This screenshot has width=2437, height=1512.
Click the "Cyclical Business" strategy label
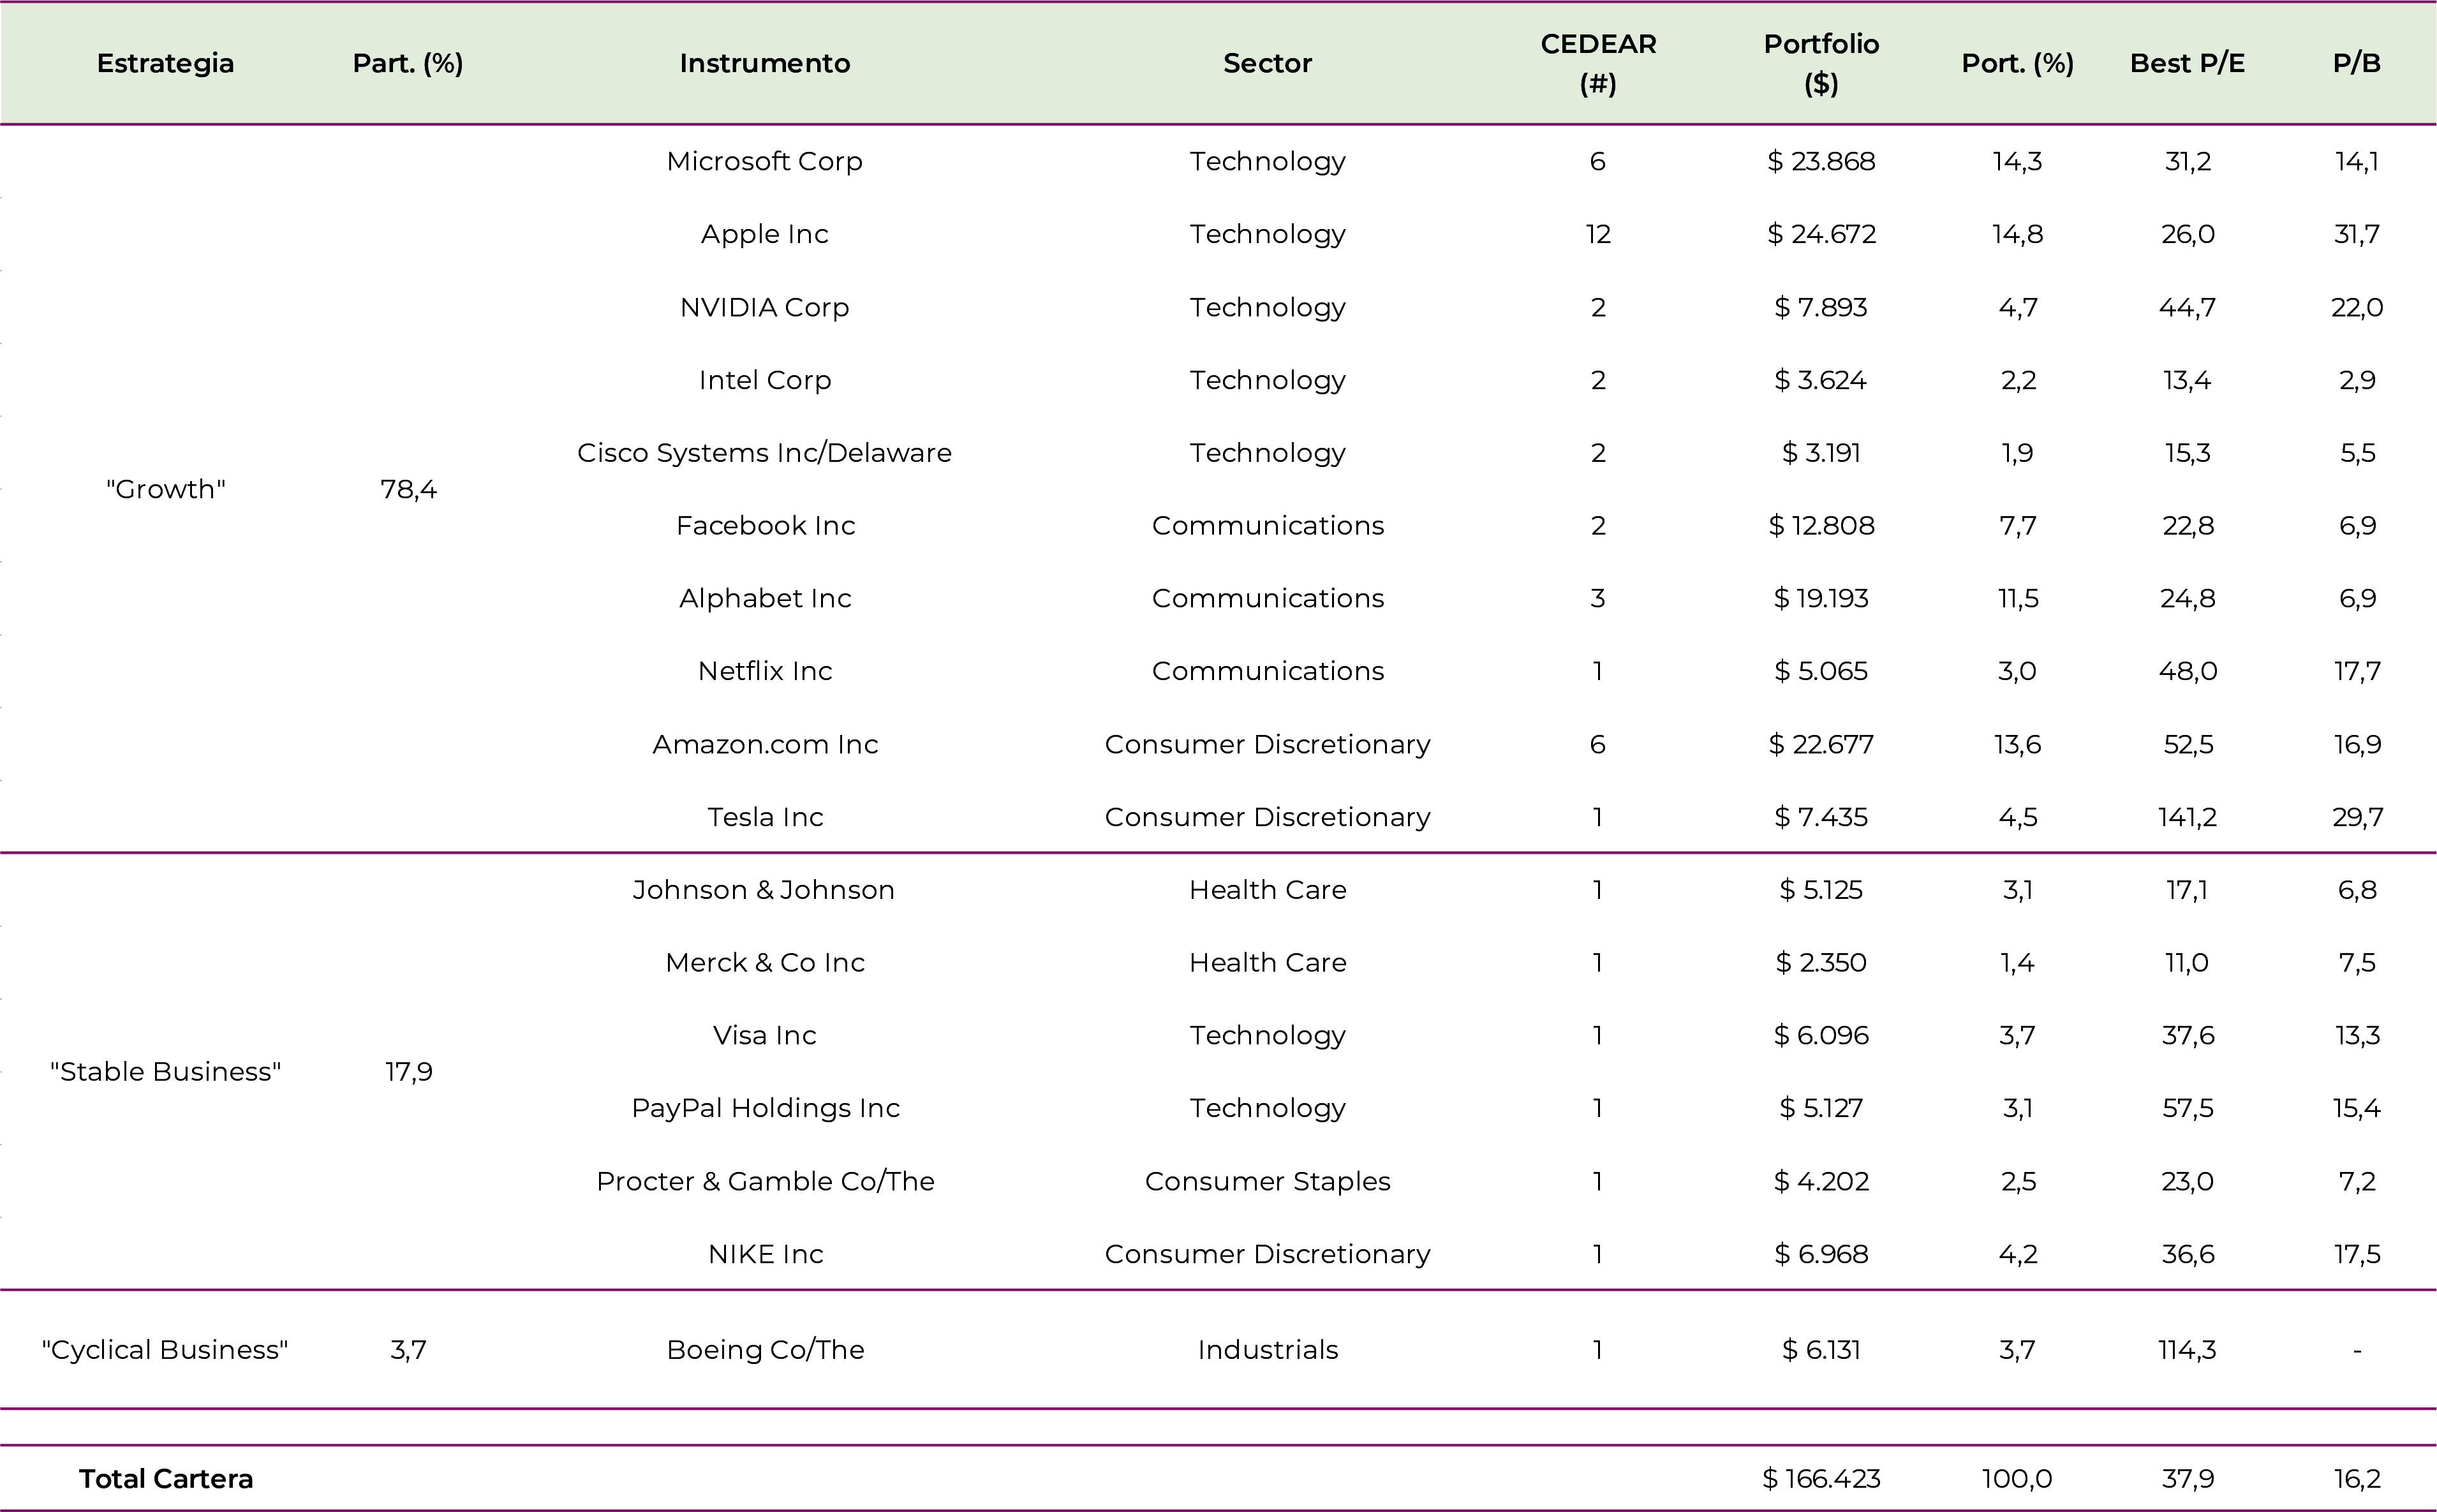tap(165, 1350)
